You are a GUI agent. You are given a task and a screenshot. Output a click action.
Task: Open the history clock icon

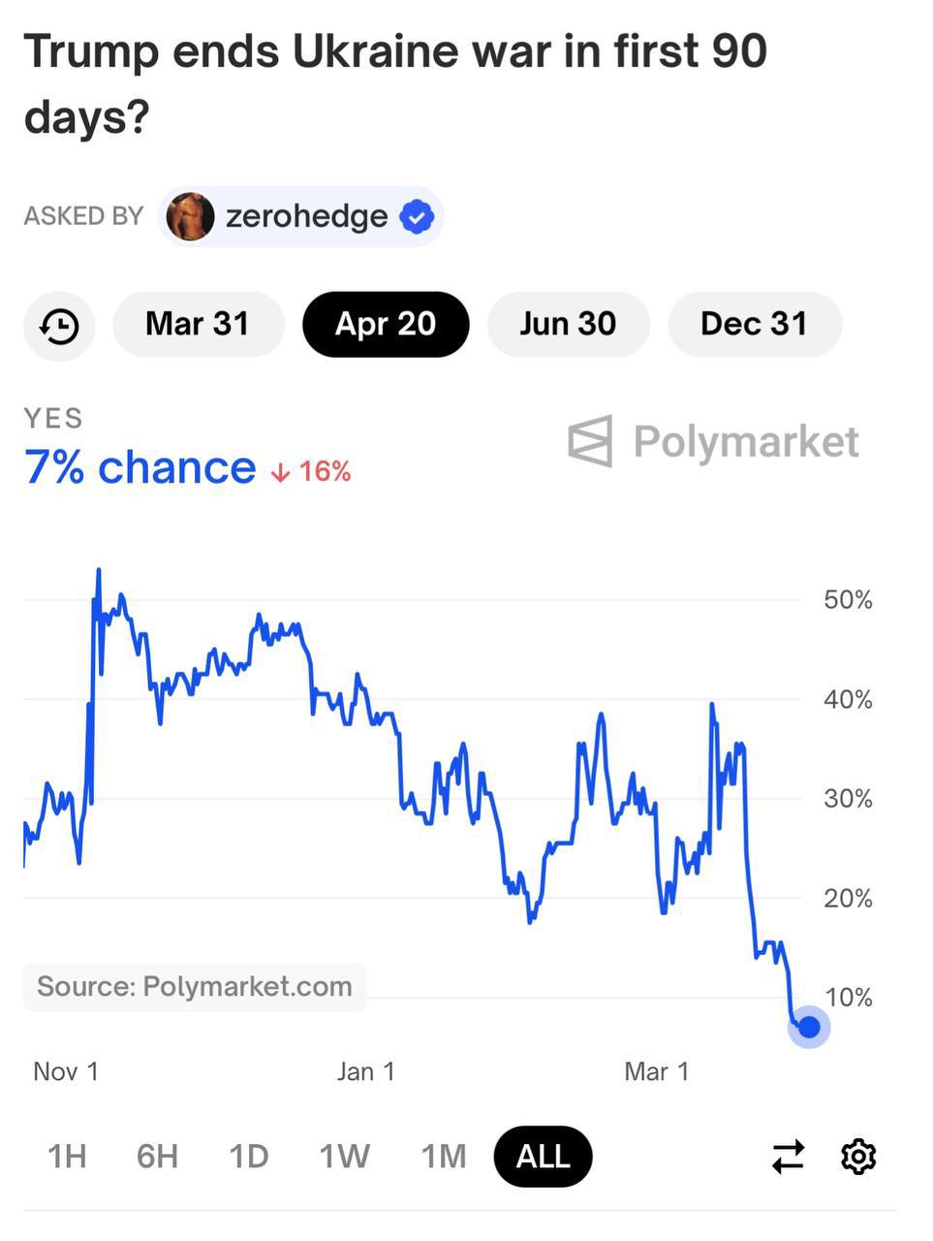(x=59, y=326)
